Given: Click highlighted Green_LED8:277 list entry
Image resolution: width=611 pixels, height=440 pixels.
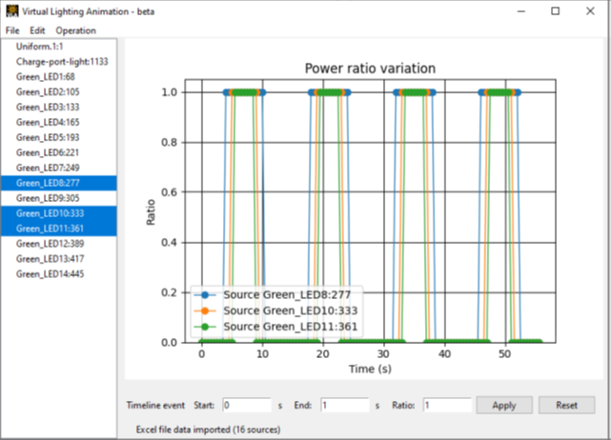Looking at the screenshot, I should [x=59, y=183].
